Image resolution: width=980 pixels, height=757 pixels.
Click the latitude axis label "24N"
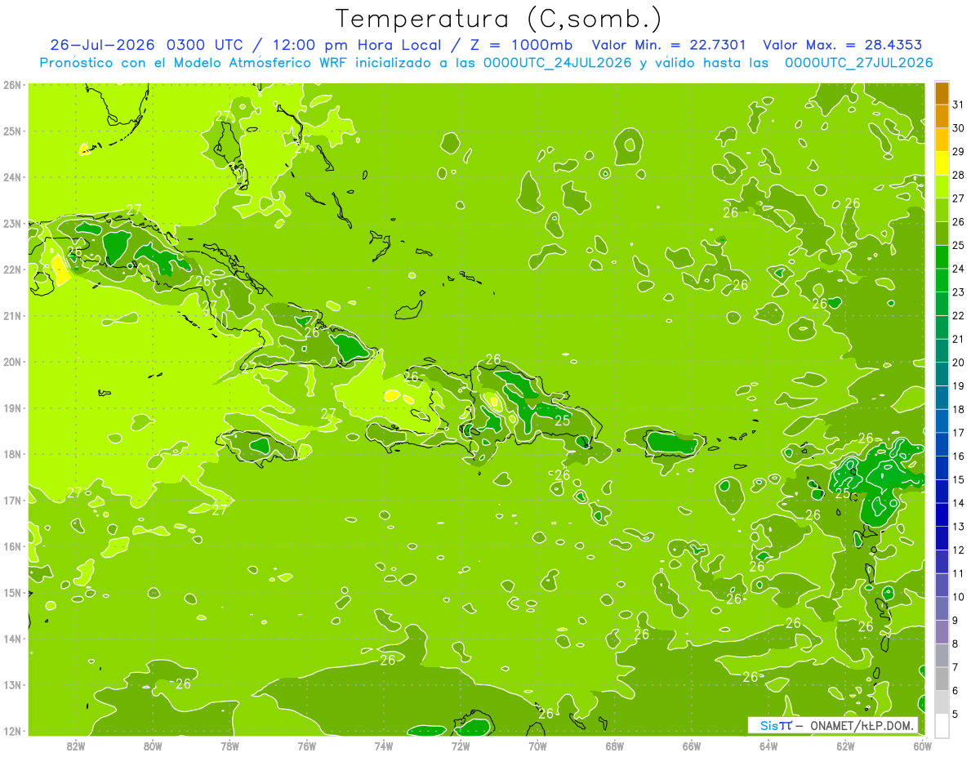click(11, 177)
